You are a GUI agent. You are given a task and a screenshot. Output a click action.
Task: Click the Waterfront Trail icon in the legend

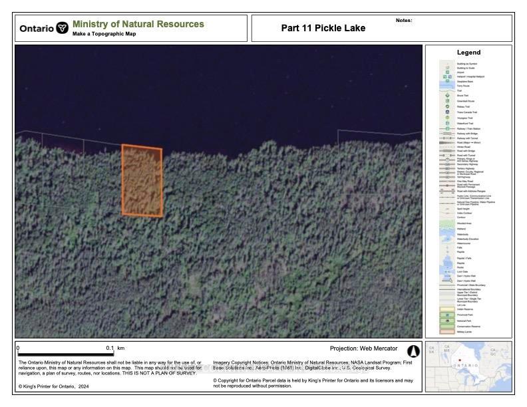[447, 123]
